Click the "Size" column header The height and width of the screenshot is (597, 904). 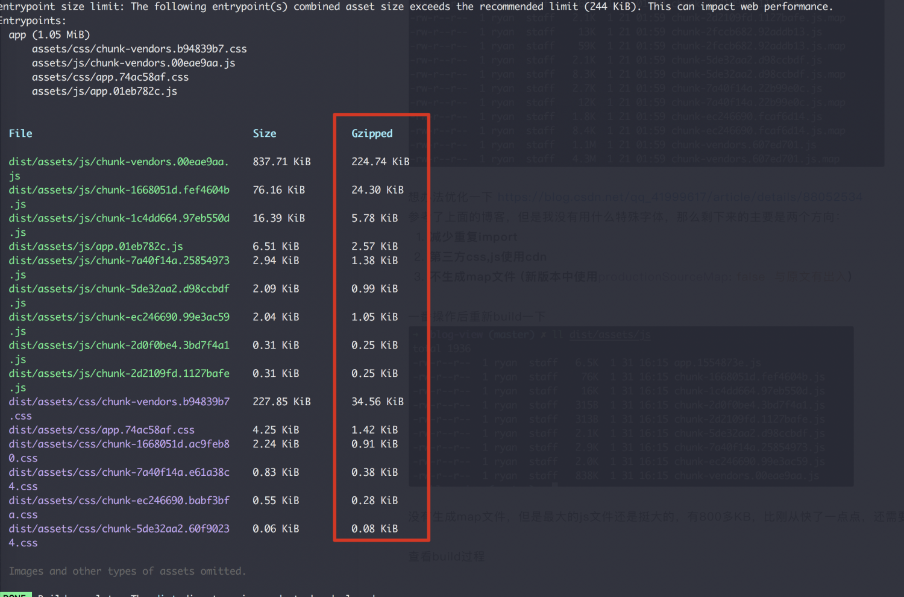[x=265, y=133]
